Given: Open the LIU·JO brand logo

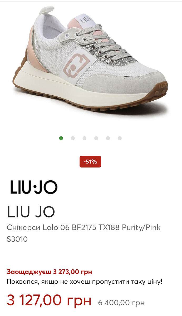Looking at the screenshot, I should (x=34, y=187).
